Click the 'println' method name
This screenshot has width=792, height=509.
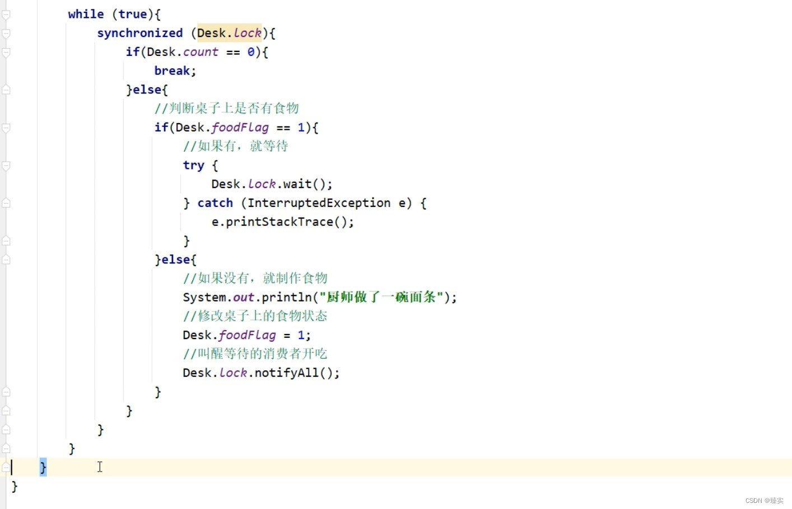point(287,297)
